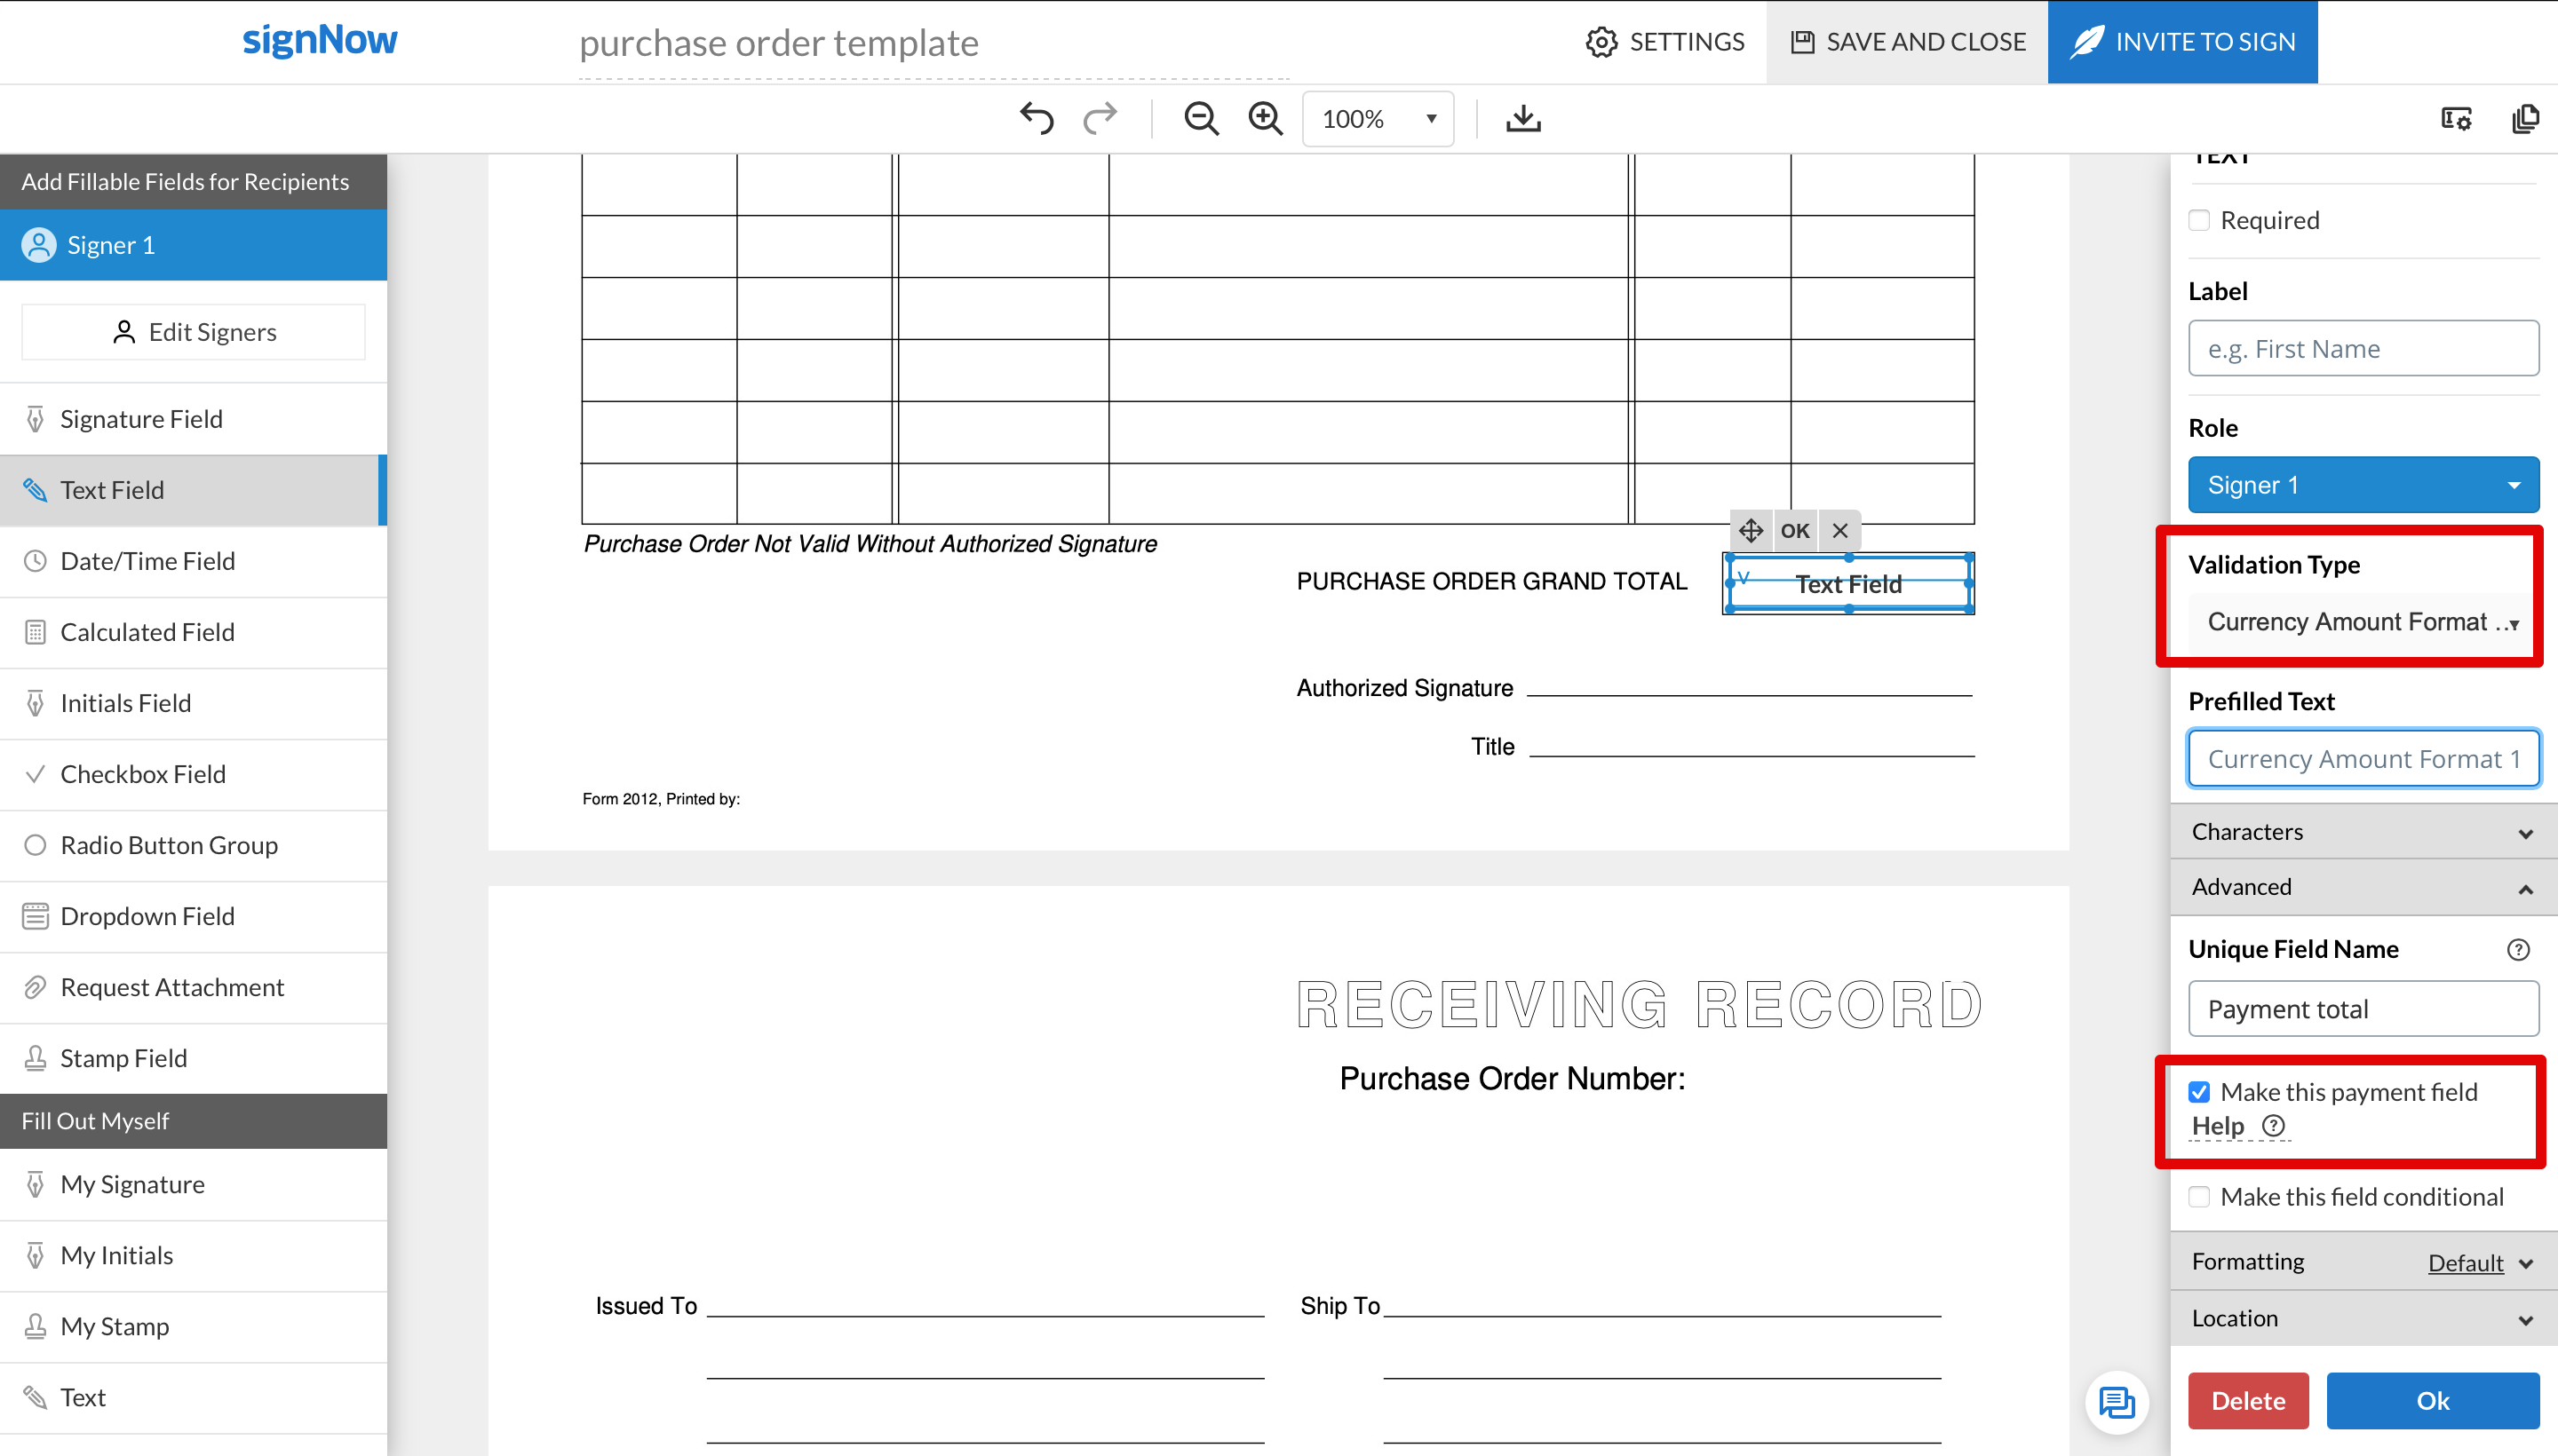Click the zoom out magnifier icon
This screenshot has width=2558, height=1456.
[1201, 118]
